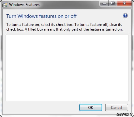Screen dimensions: 134x117
Task: Click inside the empty features list box
Action: [x=67, y=68]
